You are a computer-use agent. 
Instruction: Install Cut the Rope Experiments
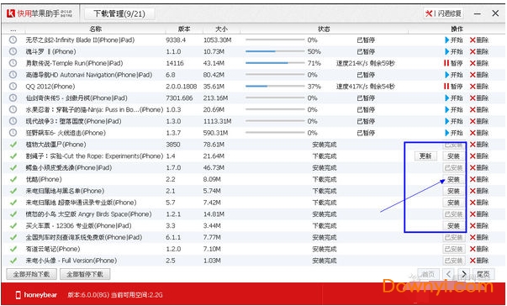tap(453, 156)
